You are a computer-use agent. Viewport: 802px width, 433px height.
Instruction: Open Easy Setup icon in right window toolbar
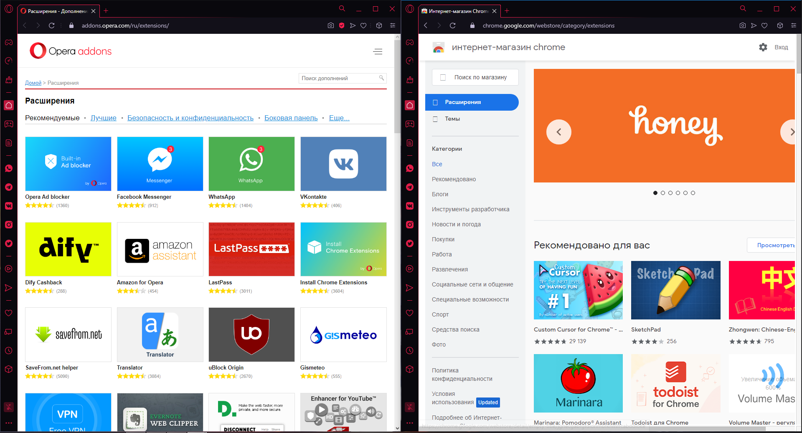(794, 25)
